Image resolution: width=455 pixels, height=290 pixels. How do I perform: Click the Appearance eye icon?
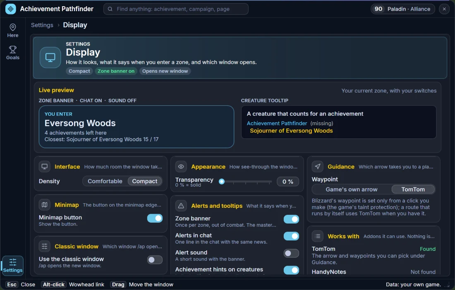tap(181, 166)
